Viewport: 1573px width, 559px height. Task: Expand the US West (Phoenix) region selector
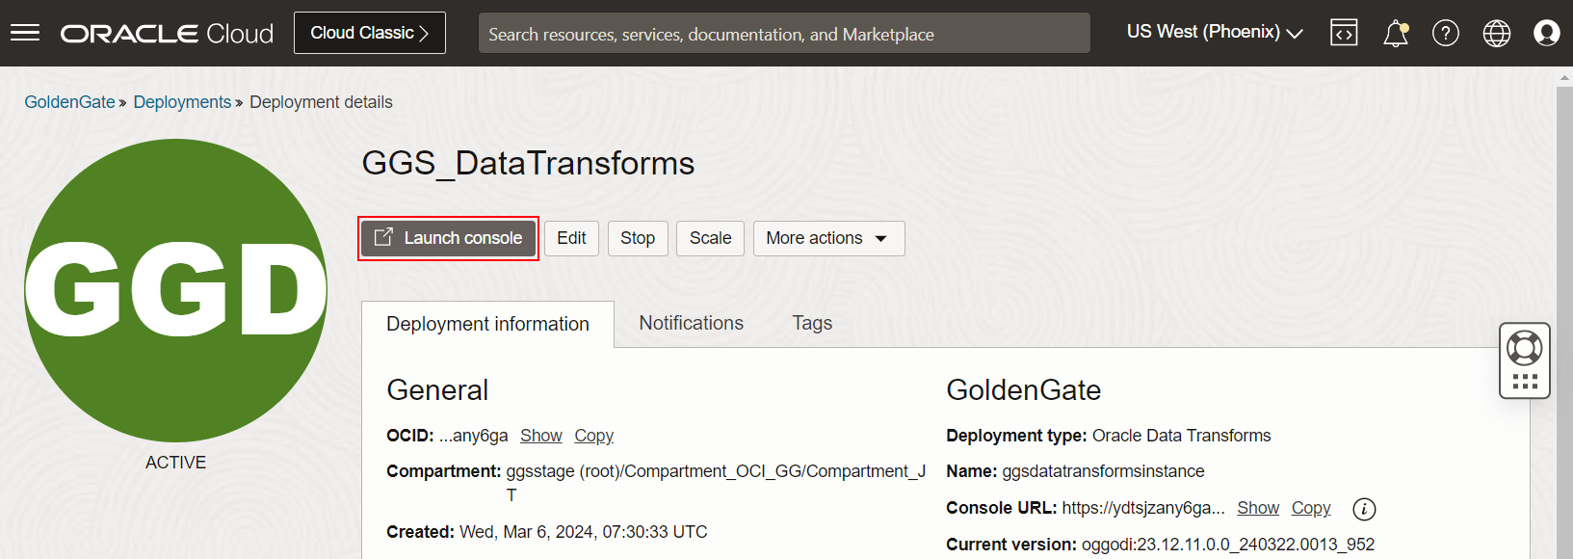tap(1215, 32)
